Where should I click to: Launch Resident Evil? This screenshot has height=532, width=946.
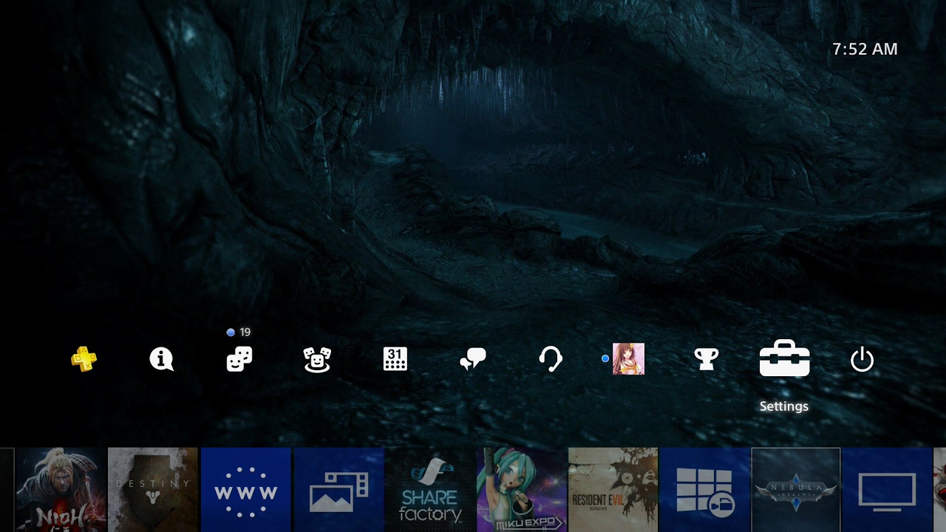[x=613, y=488]
